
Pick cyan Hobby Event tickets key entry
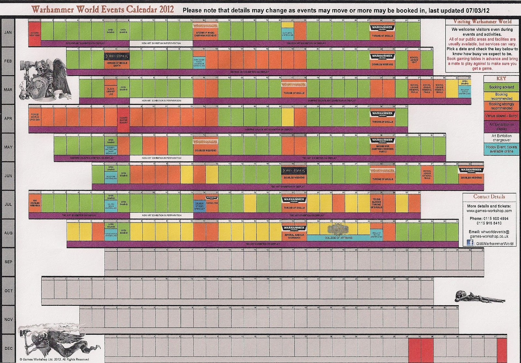pyautogui.click(x=501, y=149)
